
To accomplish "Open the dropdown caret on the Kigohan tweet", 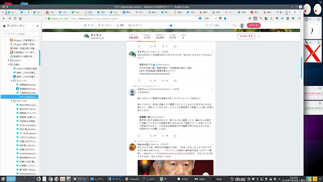I will tap(212, 145).
